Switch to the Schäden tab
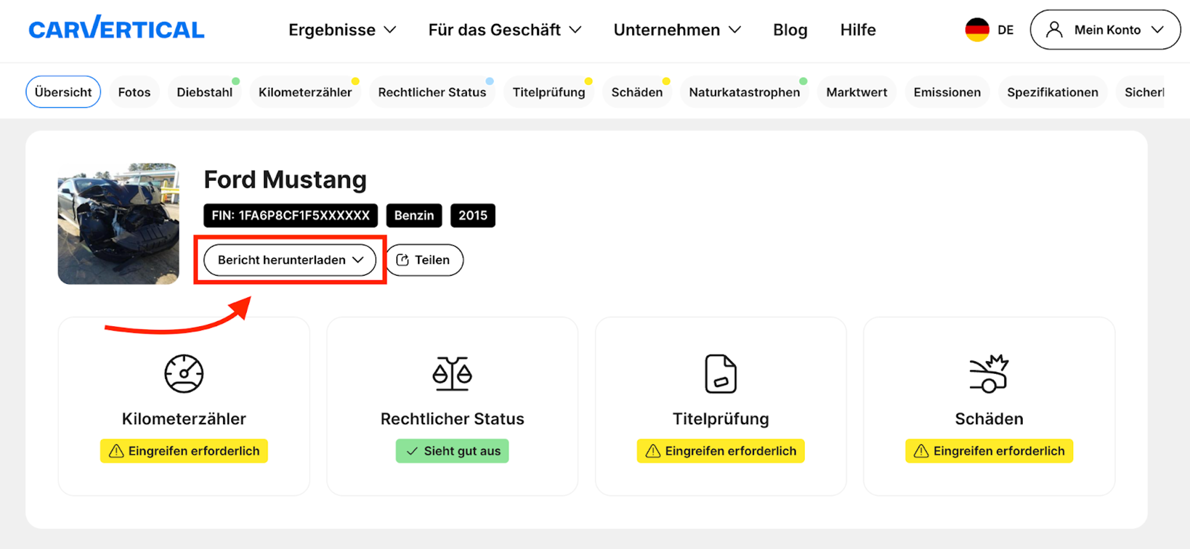This screenshot has width=1190, height=549. click(637, 92)
